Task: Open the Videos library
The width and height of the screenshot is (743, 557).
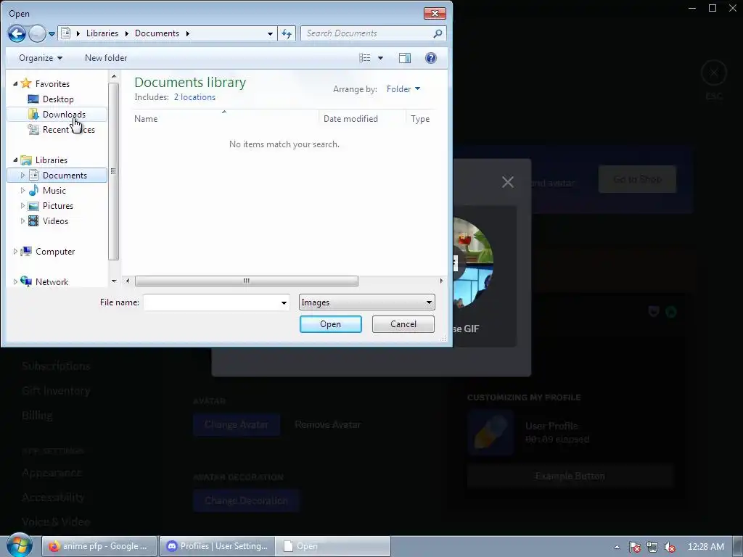Action: point(55,220)
